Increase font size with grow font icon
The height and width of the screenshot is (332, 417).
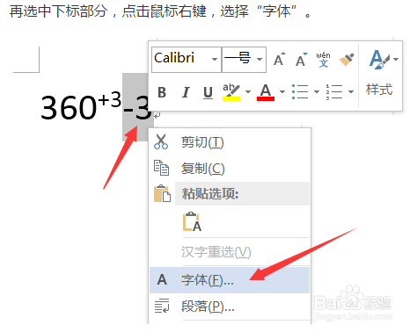279,60
